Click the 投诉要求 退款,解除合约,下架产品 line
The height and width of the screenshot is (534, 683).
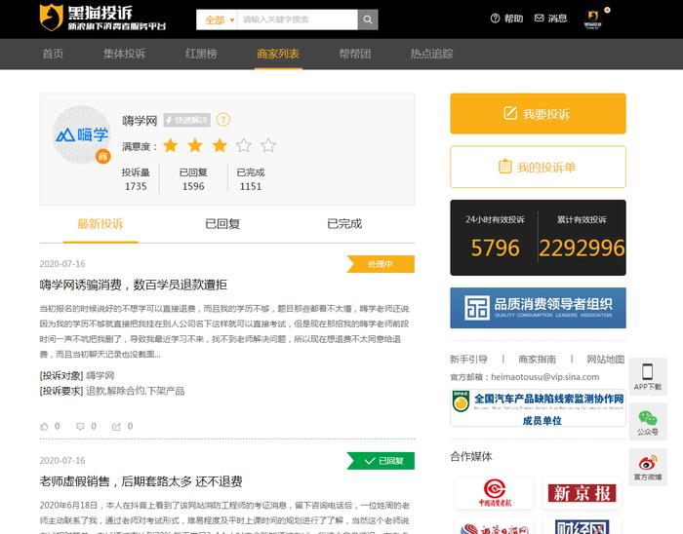click(x=112, y=391)
